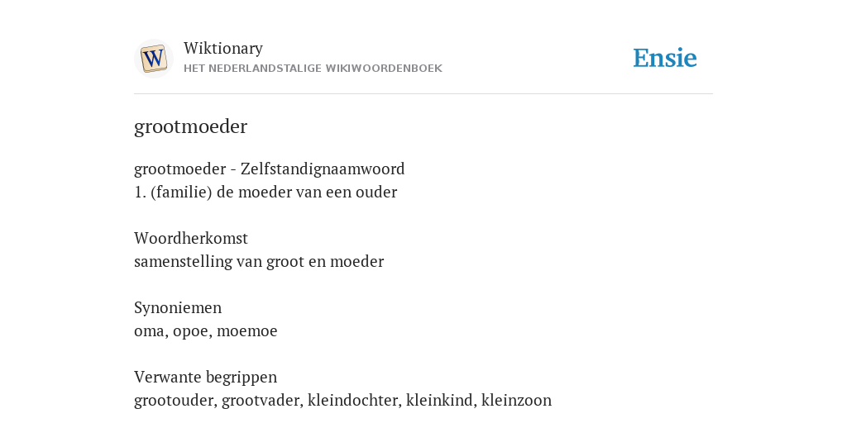
Task: Select the related term kleinkind
Action: click(x=439, y=400)
